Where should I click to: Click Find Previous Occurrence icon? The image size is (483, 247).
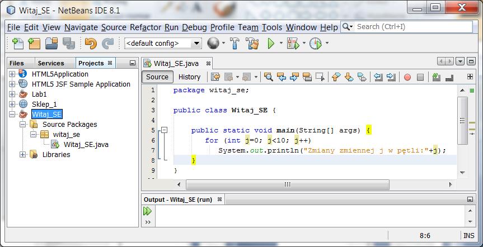coord(281,77)
